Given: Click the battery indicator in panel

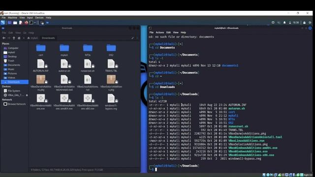Looking at the screenshot, I should 290,23.
